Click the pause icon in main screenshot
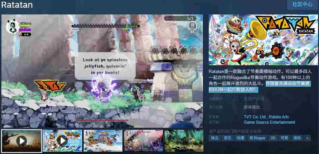Screen dimensions: 319x154 [192, 26]
